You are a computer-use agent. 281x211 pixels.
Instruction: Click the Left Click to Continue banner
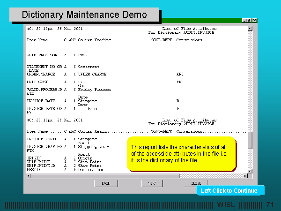pyautogui.click(x=229, y=191)
